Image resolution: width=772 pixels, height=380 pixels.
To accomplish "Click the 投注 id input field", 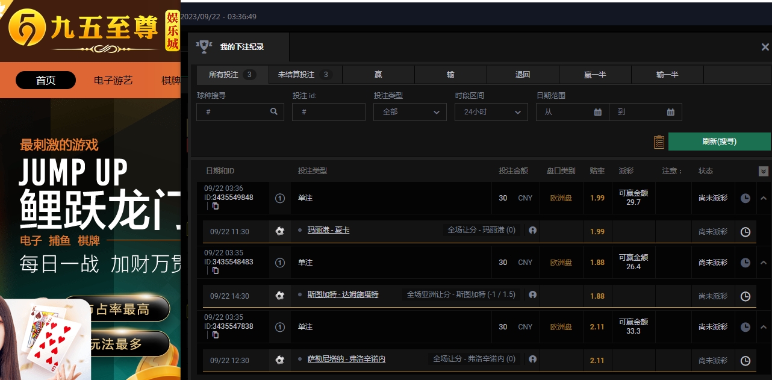I will 329,112.
